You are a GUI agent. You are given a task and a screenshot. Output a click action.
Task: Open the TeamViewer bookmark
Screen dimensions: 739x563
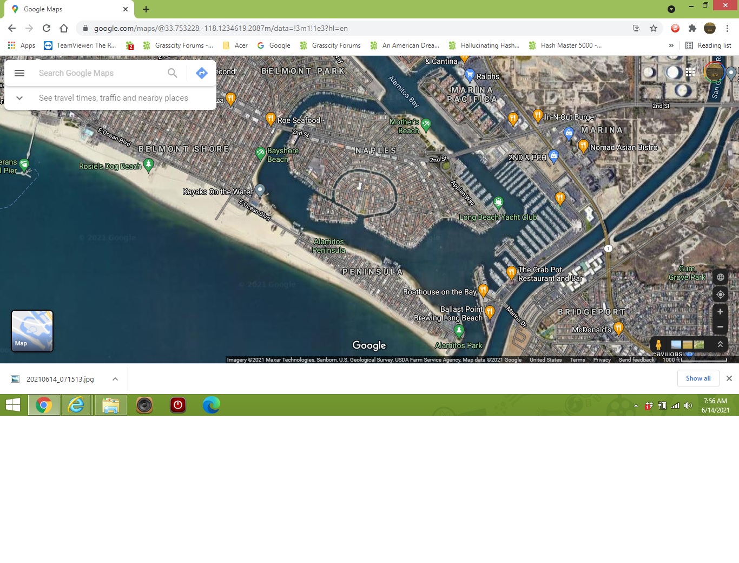pos(80,45)
